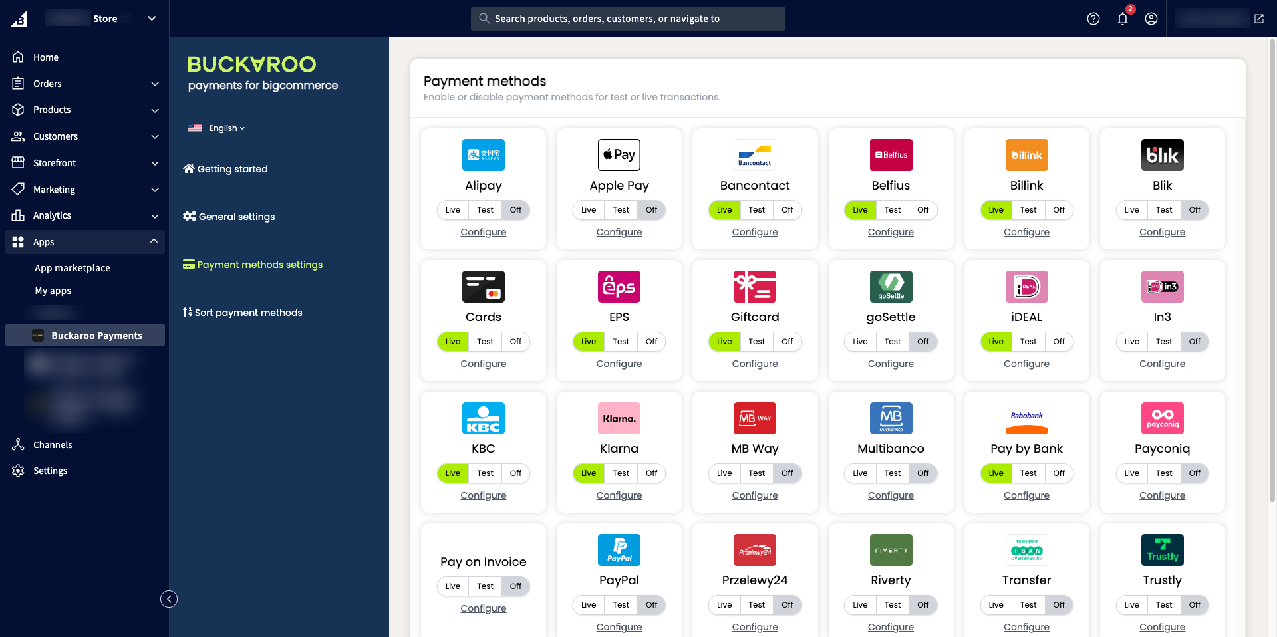Click Configure link under Klarna

tap(619, 495)
